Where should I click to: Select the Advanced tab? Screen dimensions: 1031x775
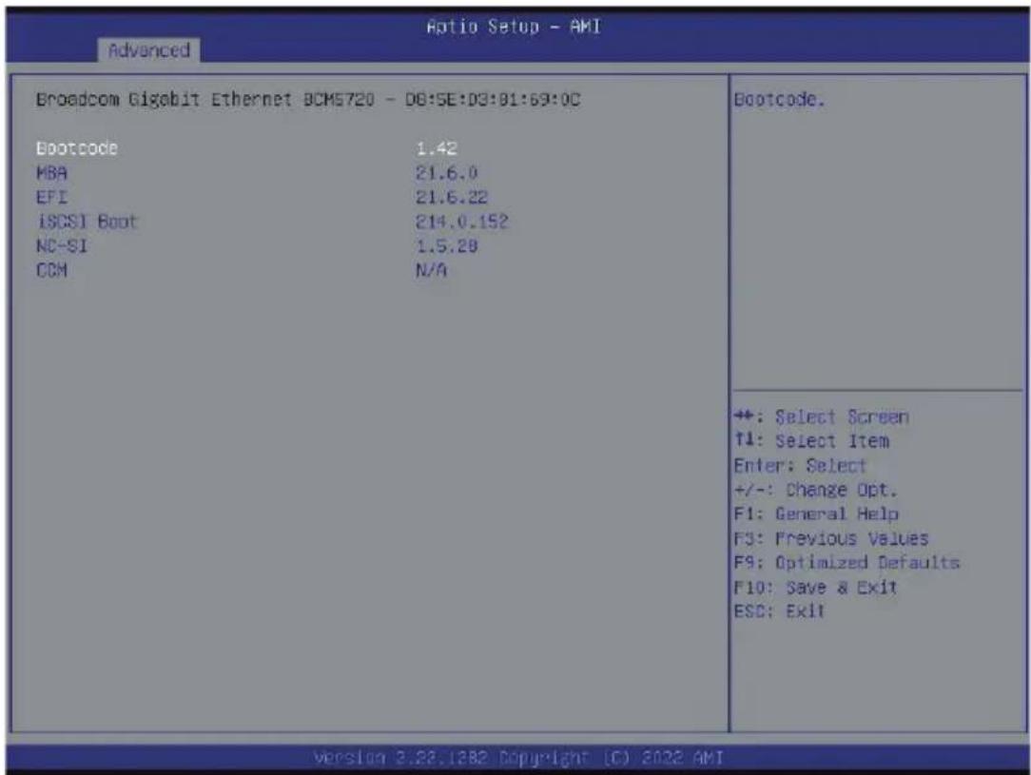point(148,50)
